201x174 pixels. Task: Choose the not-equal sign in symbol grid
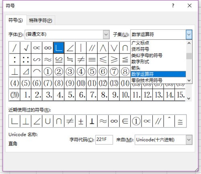pos(81,59)
